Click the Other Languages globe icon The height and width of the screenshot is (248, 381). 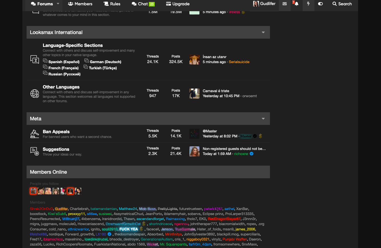coord(35,94)
